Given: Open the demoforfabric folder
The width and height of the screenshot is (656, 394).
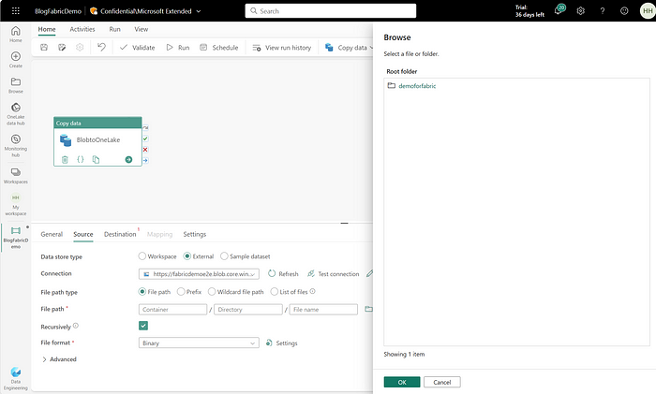Looking at the screenshot, I should click(x=417, y=86).
